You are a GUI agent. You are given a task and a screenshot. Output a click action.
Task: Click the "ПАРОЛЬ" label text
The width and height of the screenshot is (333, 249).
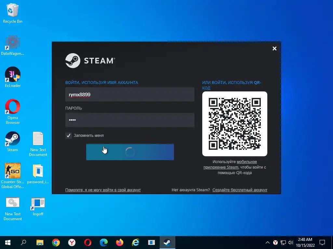[73, 108]
